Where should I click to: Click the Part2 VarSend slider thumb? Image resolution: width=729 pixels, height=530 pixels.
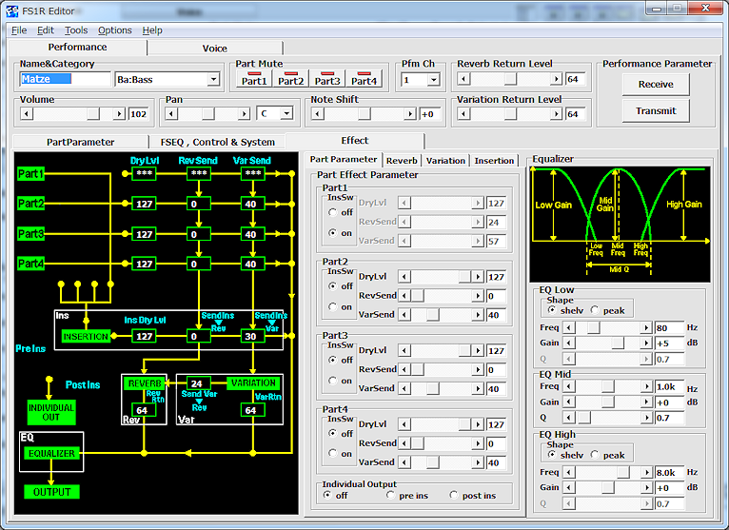433,315
